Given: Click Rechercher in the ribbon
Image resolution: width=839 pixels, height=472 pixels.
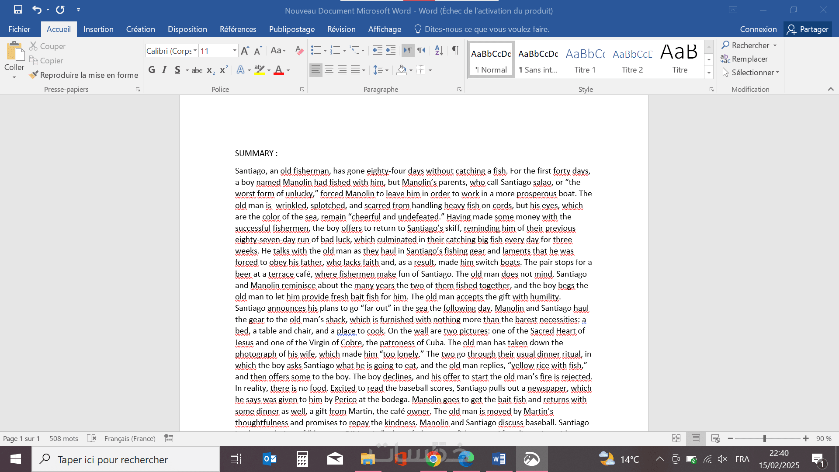Looking at the screenshot, I should [749, 45].
